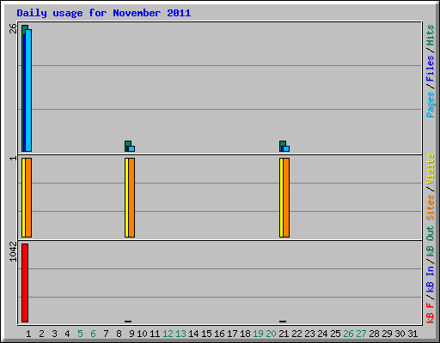Click day label 15 on the x-axis

click(206, 334)
